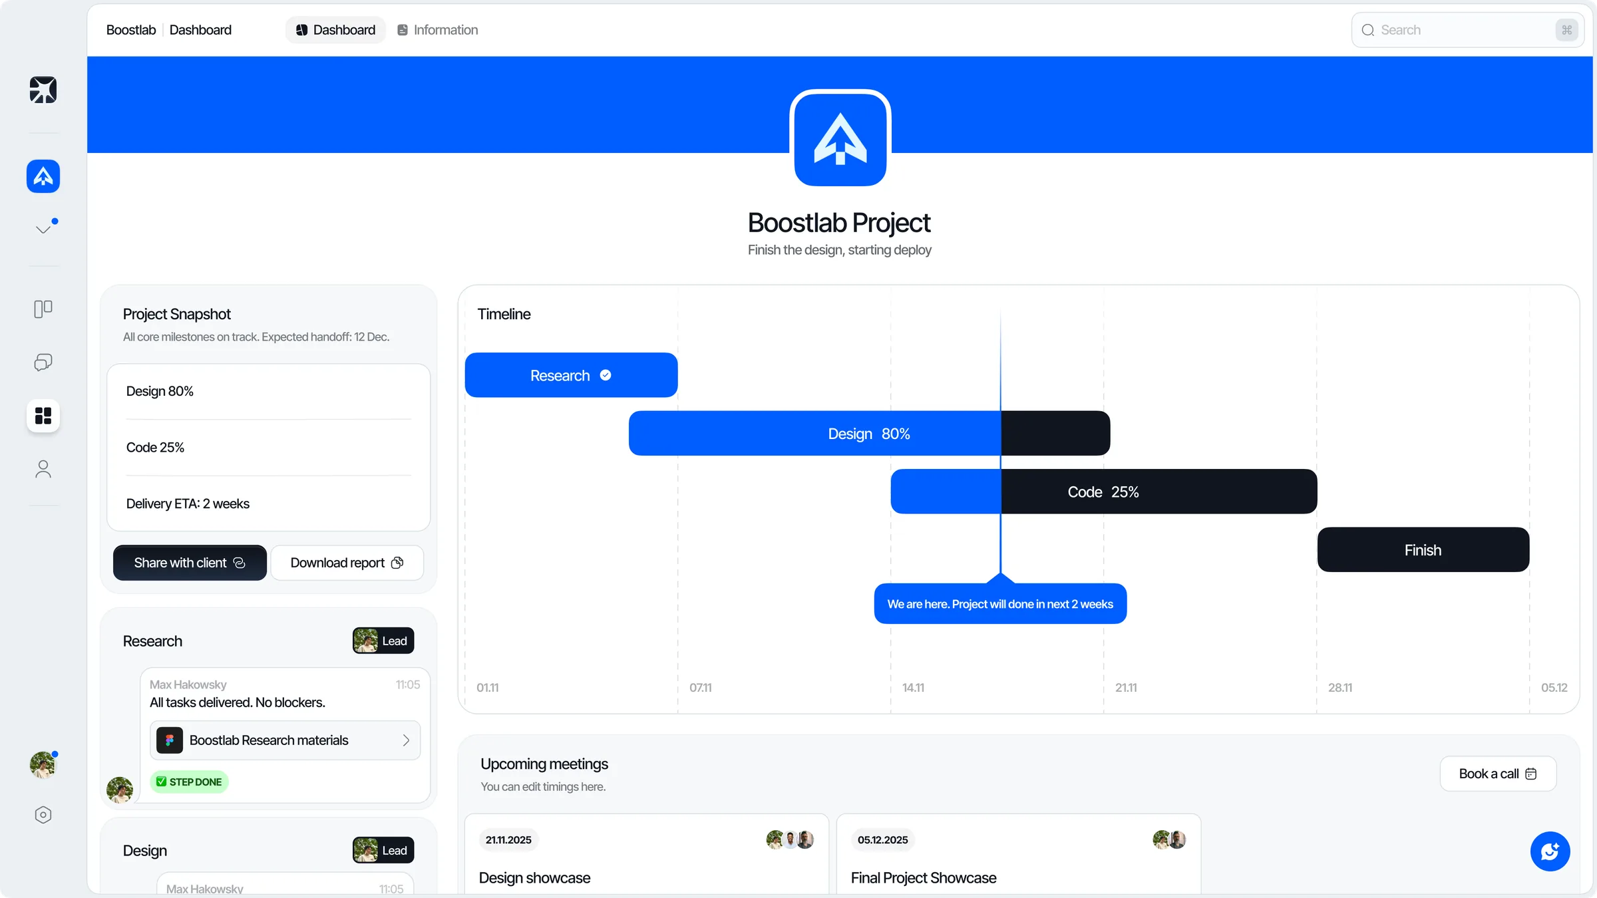Click the command shortcut icon in search
Image resolution: width=1597 pixels, height=898 pixels.
[x=1566, y=30]
